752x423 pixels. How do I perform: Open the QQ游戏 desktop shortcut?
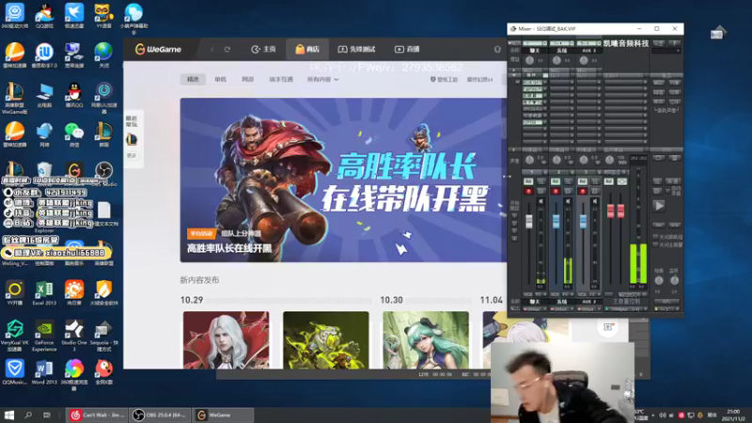coord(44,14)
